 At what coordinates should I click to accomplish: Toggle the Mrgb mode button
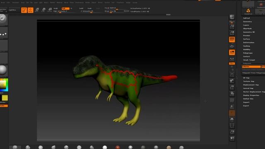click(55, 8)
